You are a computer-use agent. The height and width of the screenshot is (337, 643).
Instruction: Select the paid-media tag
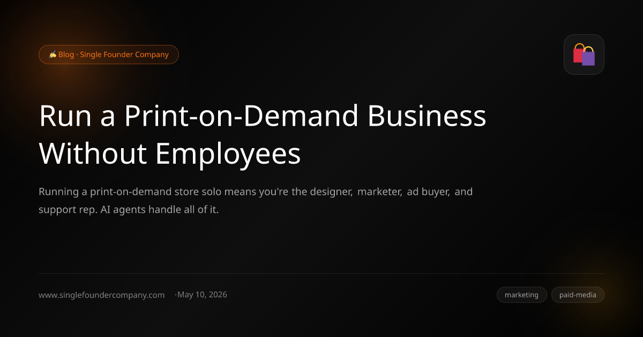pos(578,295)
